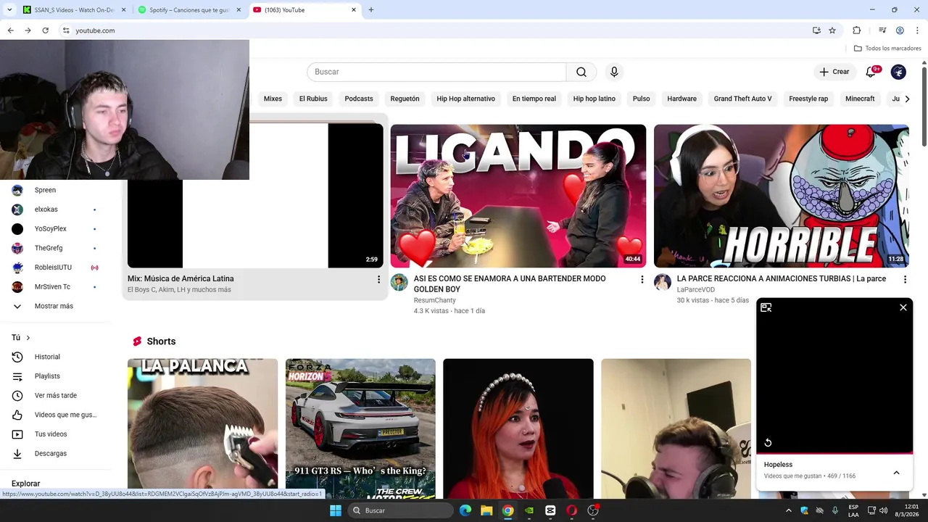Select the Reguetón filter chip

405,99
